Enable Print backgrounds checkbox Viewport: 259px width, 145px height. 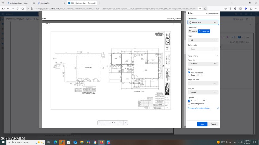tap(189, 103)
